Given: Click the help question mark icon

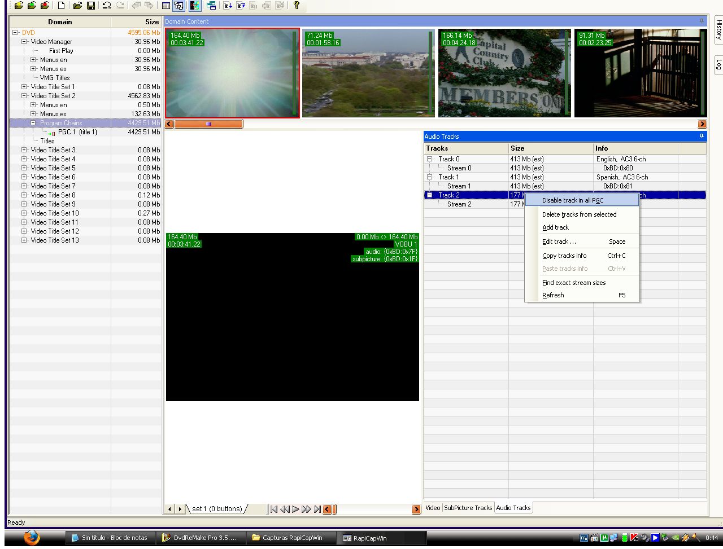Looking at the screenshot, I should click(x=296, y=6).
